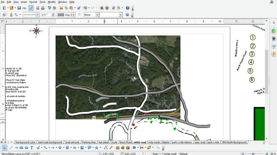This screenshot has width=277, height=155.
Task: Click the Cut scissors icon
Action: pos(61,8)
